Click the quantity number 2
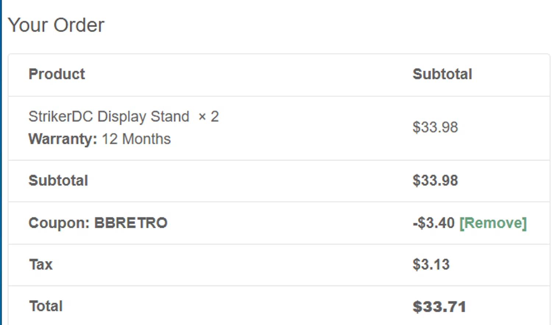The image size is (552, 325). point(215,117)
